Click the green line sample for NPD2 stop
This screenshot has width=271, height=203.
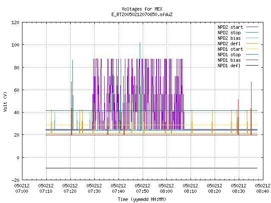252,32
